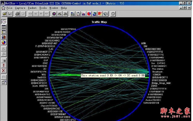Show the pie chart view from the sidebar
The image size is (193, 121).
pyautogui.click(x=4, y=42)
